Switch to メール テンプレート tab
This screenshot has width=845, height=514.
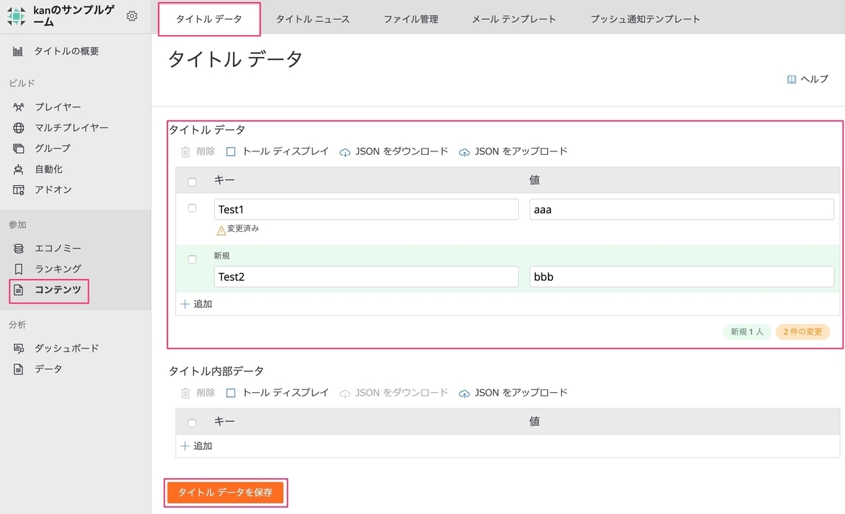[x=514, y=19]
